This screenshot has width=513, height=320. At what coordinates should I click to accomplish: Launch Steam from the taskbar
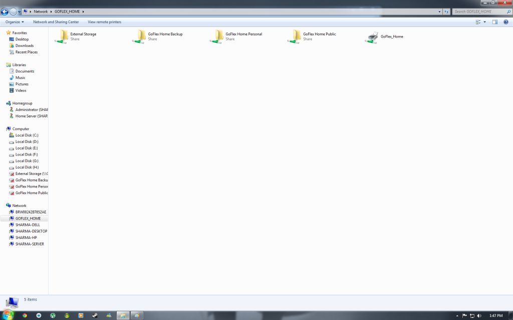(95, 315)
